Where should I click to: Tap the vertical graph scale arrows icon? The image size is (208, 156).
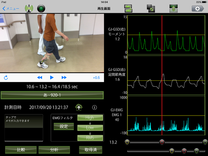(174, 9)
